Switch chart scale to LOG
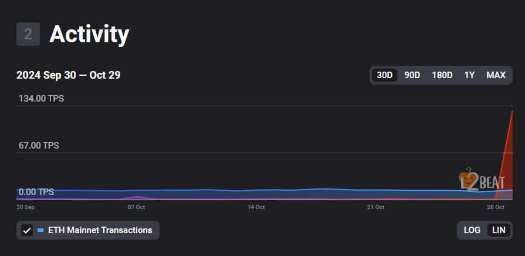Image resolution: width=525 pixels, height=256 pixels. pos(472,230)
